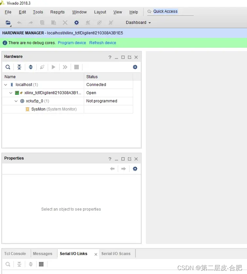Click the Refresh device link
The image size is (247, 274).
103,43
